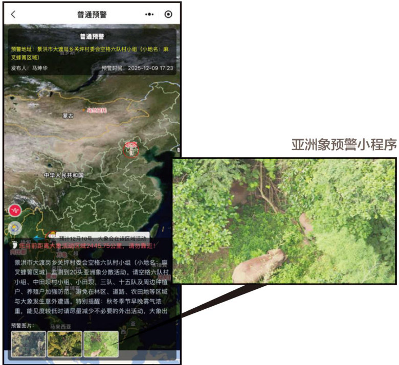Click the red wave icon button
The height and width of the screenshot is (365, 399).
15,210
